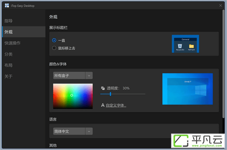
Task: Click the iTop Easy Desktop logo icon
Action: point(7,5)
